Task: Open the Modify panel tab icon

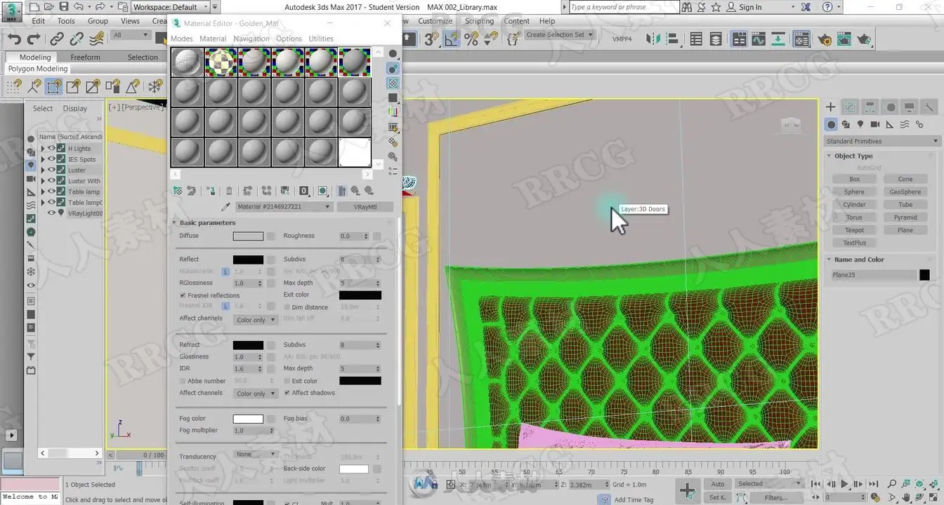Action: pos(850,107)
